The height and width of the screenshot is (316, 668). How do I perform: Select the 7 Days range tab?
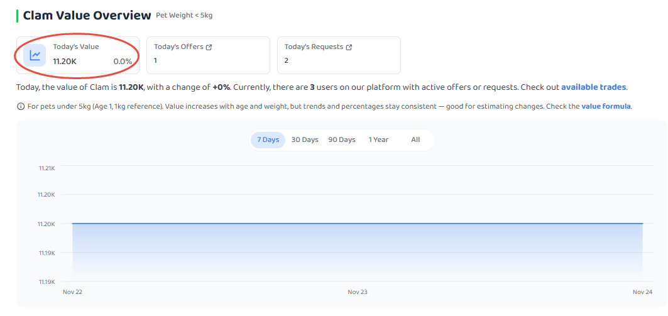268,139
